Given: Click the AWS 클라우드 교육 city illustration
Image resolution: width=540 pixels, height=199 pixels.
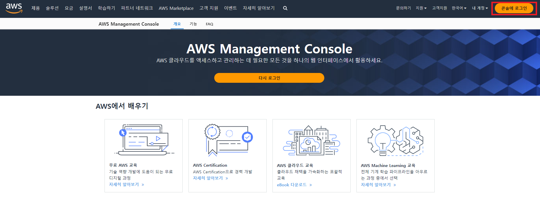Looking at the screenshot, I should tap(312, 140).
